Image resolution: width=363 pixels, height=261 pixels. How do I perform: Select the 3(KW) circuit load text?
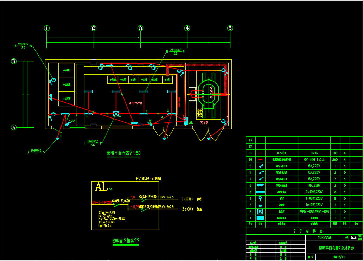coord(187,209)
